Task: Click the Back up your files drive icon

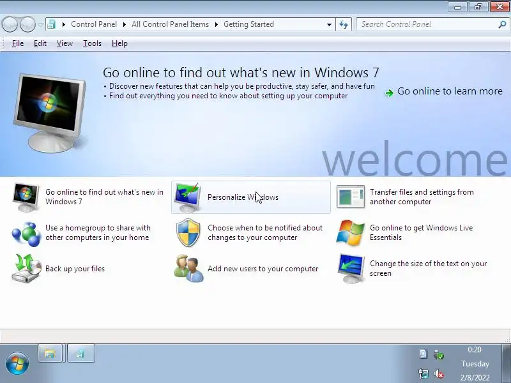Action: click(x=26, y=268)
